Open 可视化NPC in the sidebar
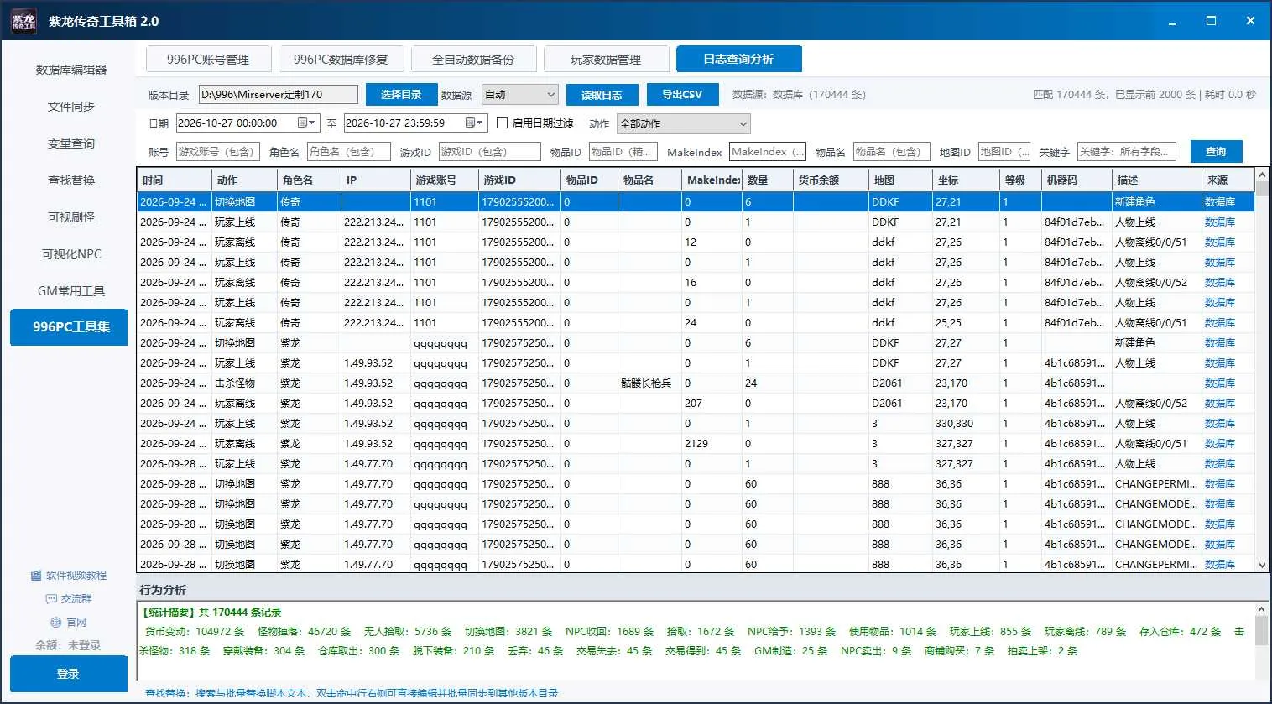 (71, 254)
